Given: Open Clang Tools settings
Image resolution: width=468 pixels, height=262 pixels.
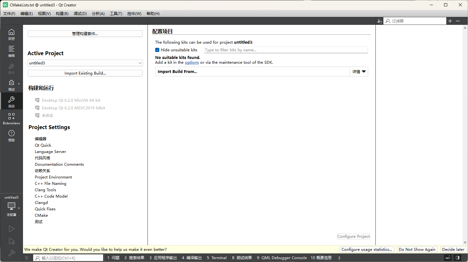Looking at the screenshot, I should tap(45, 190).
